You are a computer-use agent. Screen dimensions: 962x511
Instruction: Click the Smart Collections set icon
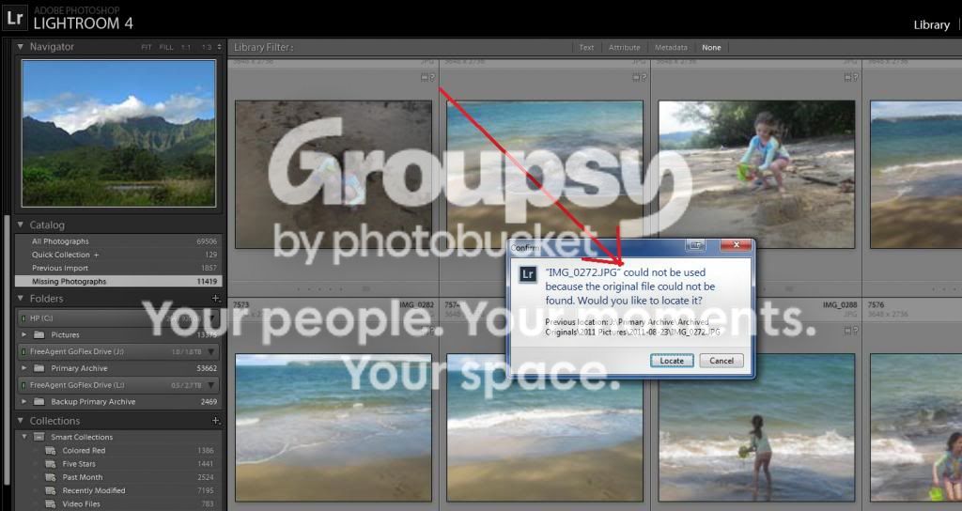click(x=39, y=437)
